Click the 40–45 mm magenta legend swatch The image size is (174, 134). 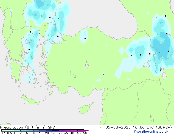tap(74, 130)
